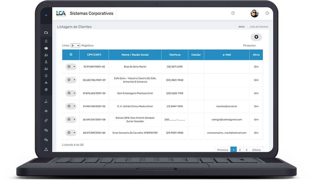Open the Listar records-per-page dropdown

[75, 45]
